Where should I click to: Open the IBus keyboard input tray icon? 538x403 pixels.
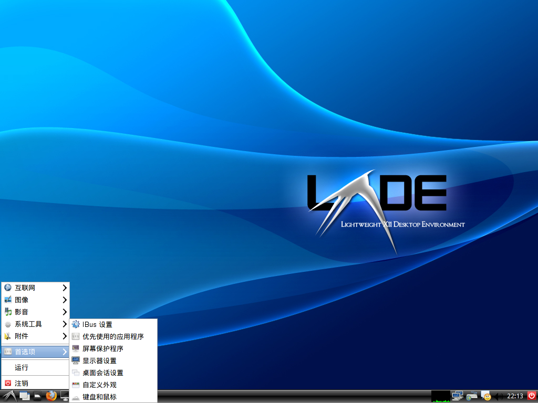point(471,396)
